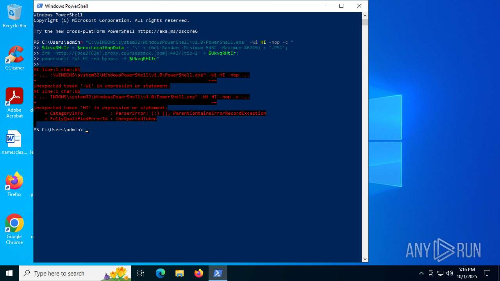Viewport: 500px width, 281px height.
Task: Open the network status tray icon
Action: 440,273
